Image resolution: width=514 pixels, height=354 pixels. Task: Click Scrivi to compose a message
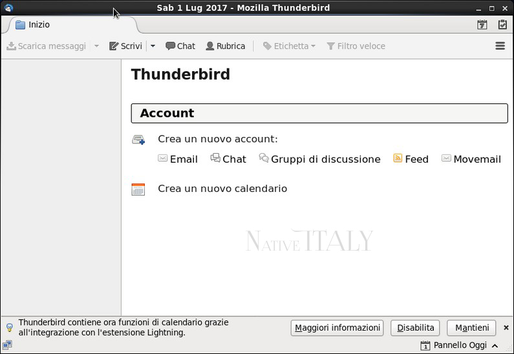[125, 46]
